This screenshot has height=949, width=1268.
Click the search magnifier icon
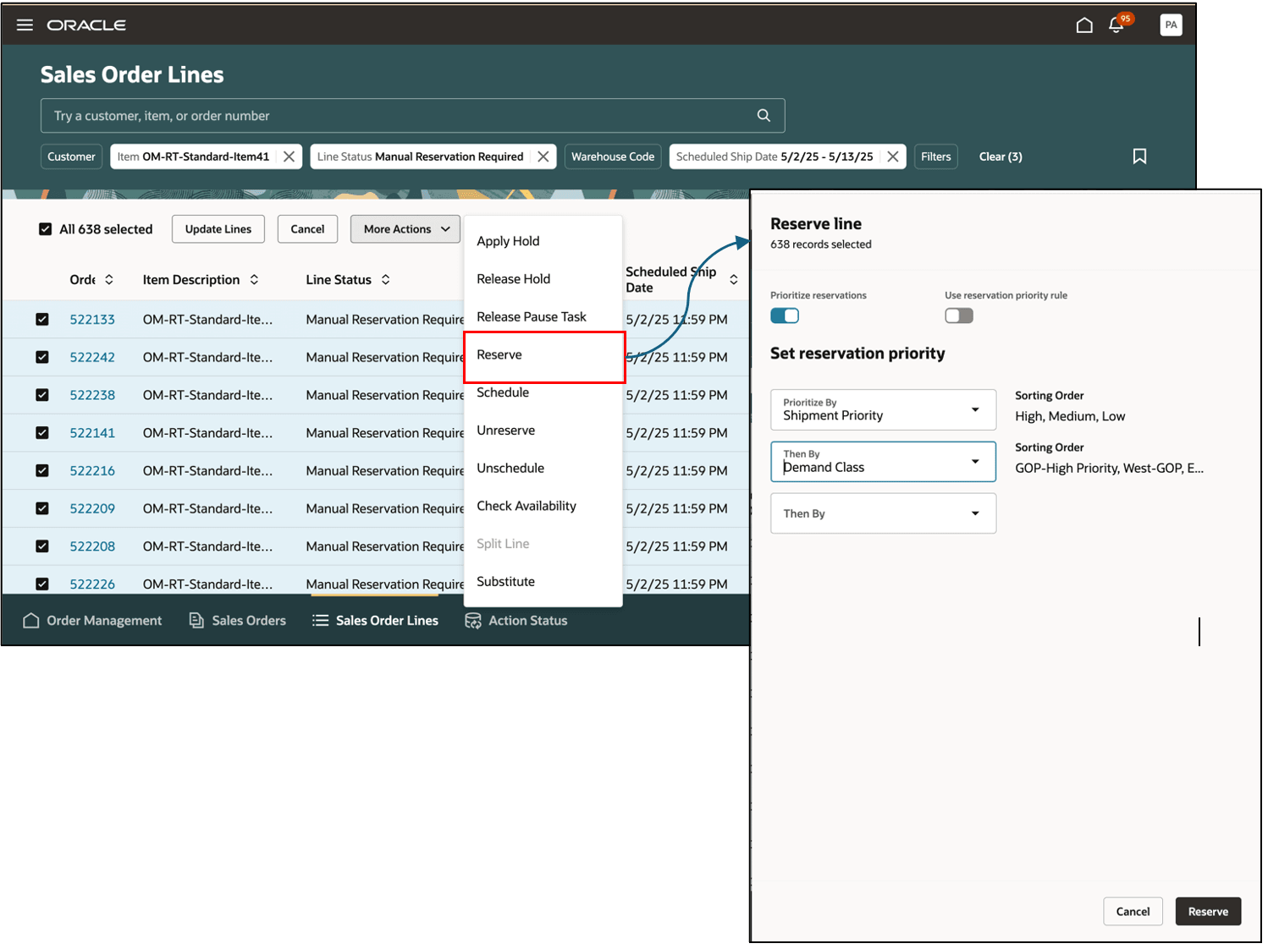click(764, 116)
